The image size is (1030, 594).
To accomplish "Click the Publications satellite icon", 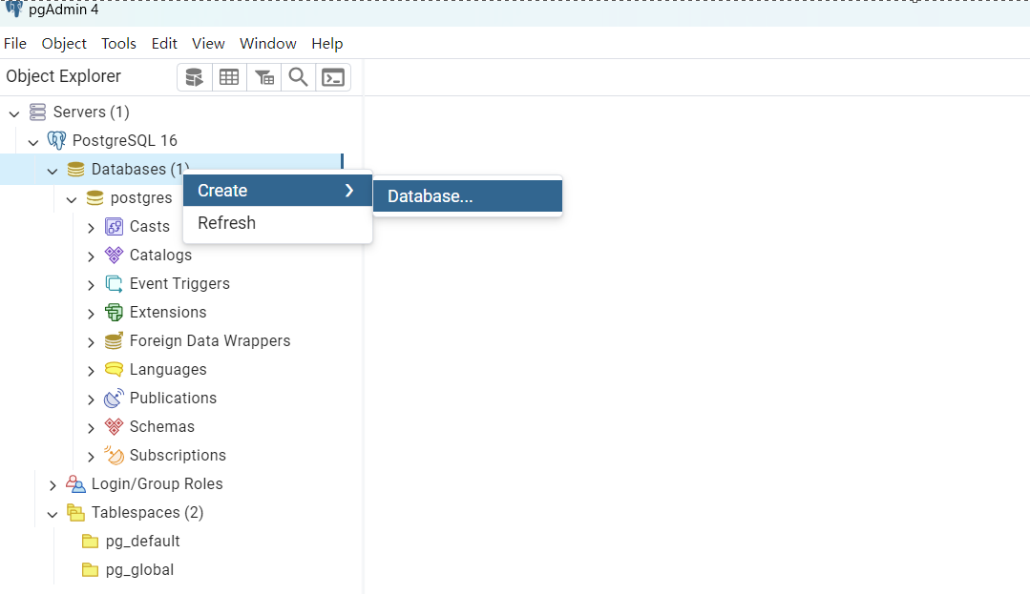I will coord(114,398).
